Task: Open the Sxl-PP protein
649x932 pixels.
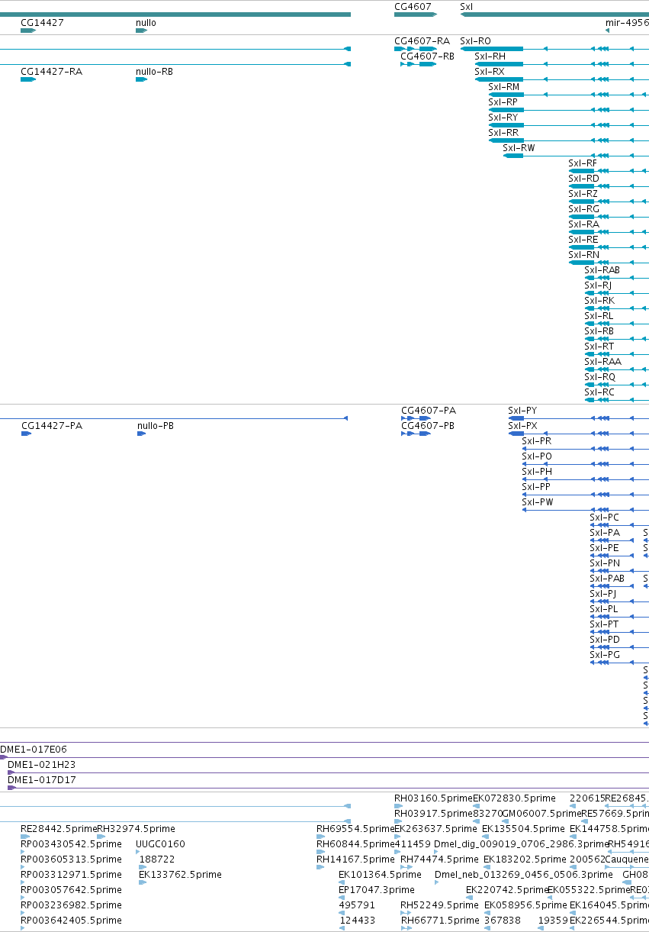Action: (536, 486)
